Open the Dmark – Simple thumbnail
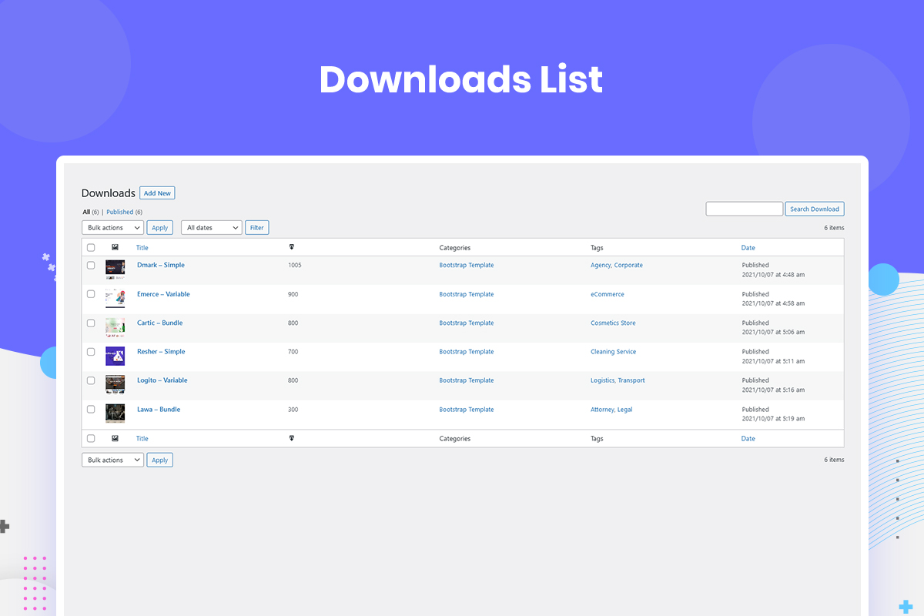This screenshot has width=924, height=616. [x=115, y=269]
